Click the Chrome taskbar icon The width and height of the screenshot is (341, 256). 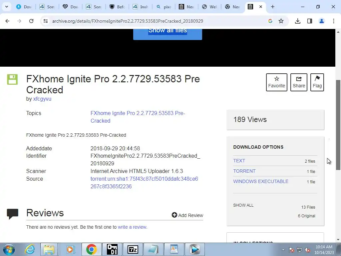91,249
